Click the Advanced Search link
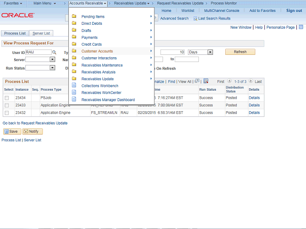306x229 pixels. (x=174, y=19)
